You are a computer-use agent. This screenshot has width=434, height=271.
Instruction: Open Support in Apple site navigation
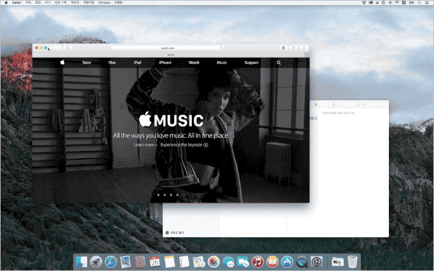(x=252, y=62)
